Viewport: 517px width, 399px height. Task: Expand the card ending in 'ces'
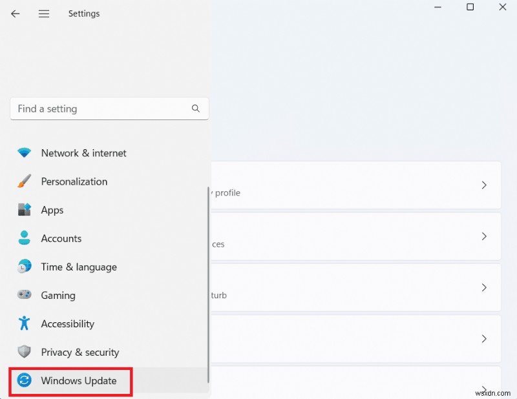(x=356, y=236)
